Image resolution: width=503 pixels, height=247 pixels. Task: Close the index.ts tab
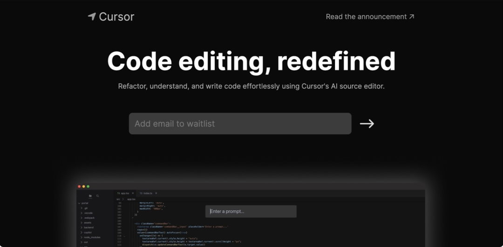click(156, 193)
